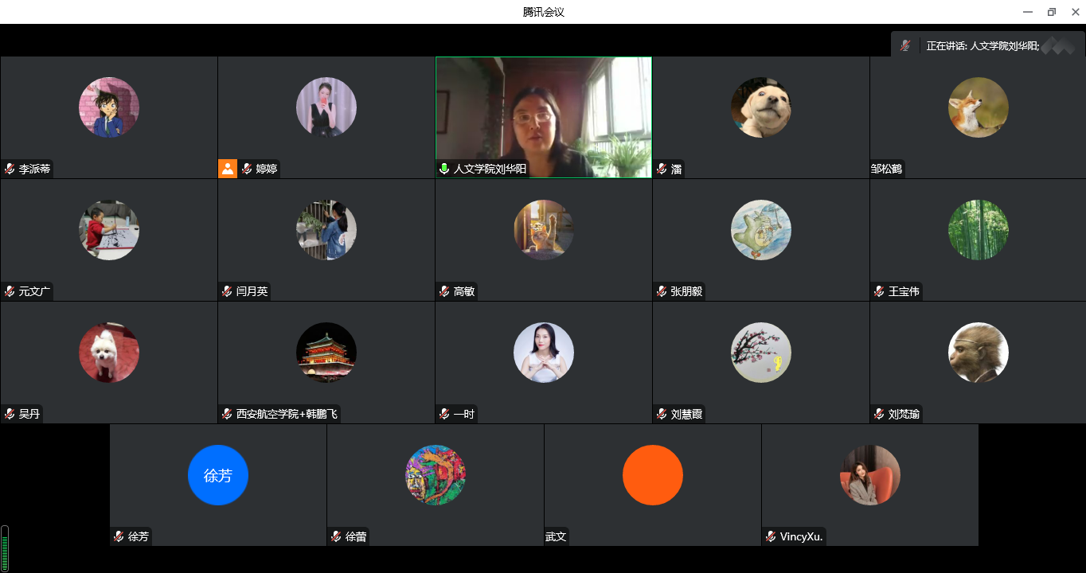Screen dimensions: 1086x573
Task: Select the Totoro avatar of 张朋毅
Action: click(x=760, y=230)
